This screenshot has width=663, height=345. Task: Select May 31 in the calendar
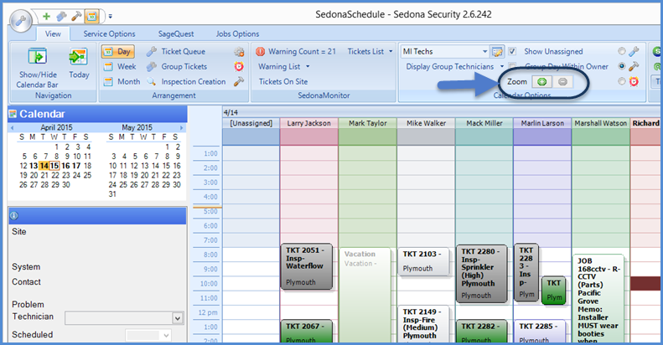[x=112, y=194]
